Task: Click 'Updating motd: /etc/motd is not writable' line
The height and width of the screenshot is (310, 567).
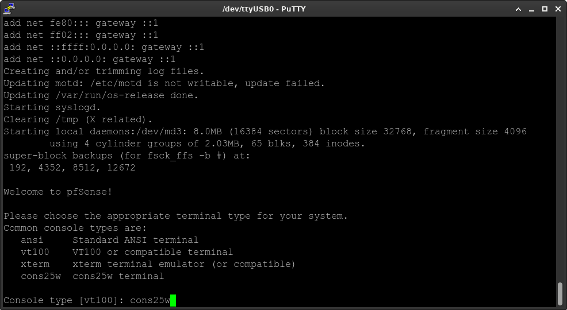Action: coord(164,83)
